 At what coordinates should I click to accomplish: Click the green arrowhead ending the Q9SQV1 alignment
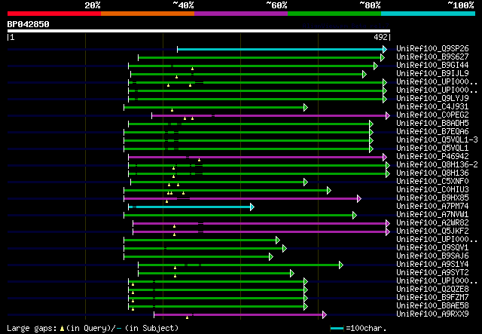tap(285, 248)
